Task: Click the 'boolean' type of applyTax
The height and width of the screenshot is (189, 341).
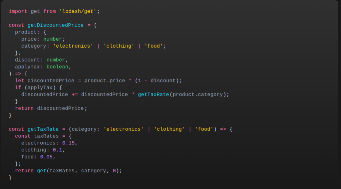Action: click(x=57, y=67)
